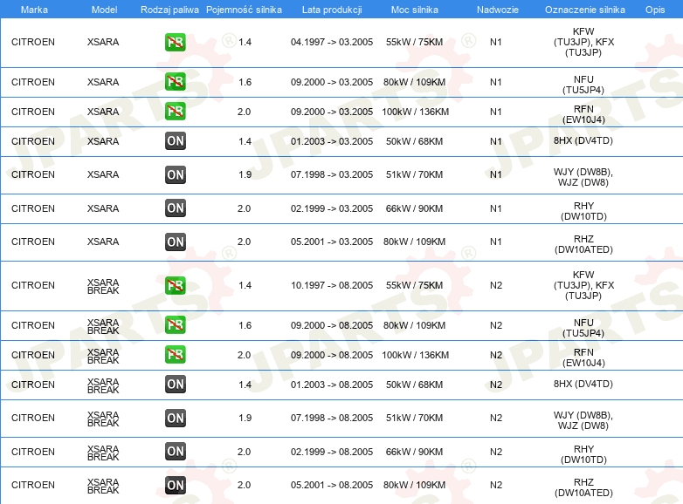This screenshot has width=683, height=504.
Task: Select the date range 02.1999 -> 03.2005
Action: point(332,208)
